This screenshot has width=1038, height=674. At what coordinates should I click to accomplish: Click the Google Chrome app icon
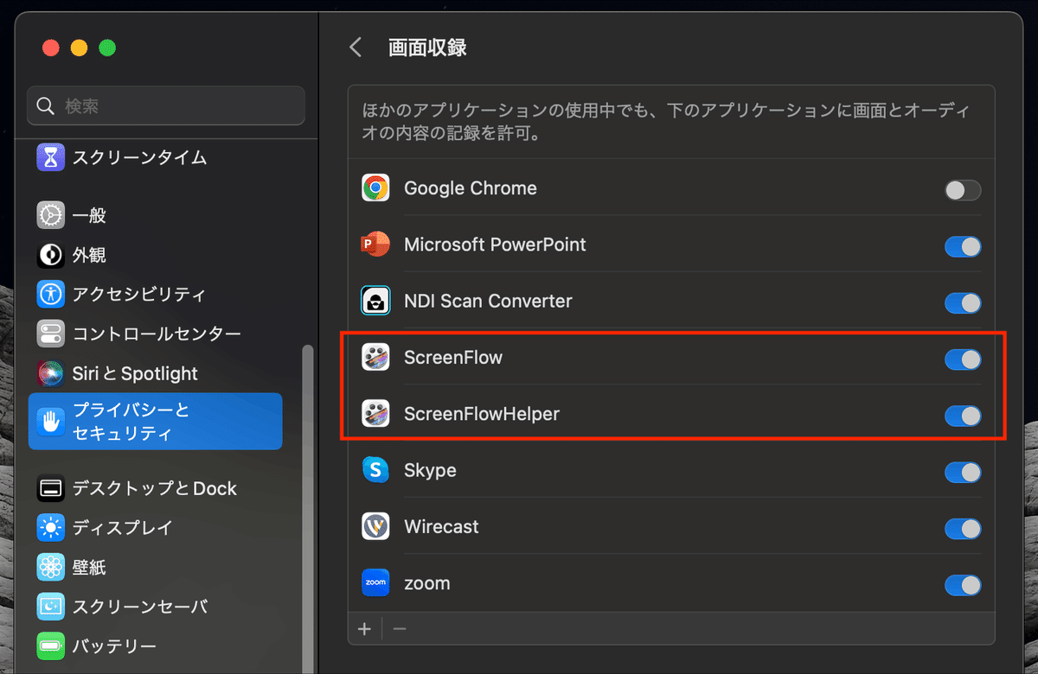click(x=375, y=188)
